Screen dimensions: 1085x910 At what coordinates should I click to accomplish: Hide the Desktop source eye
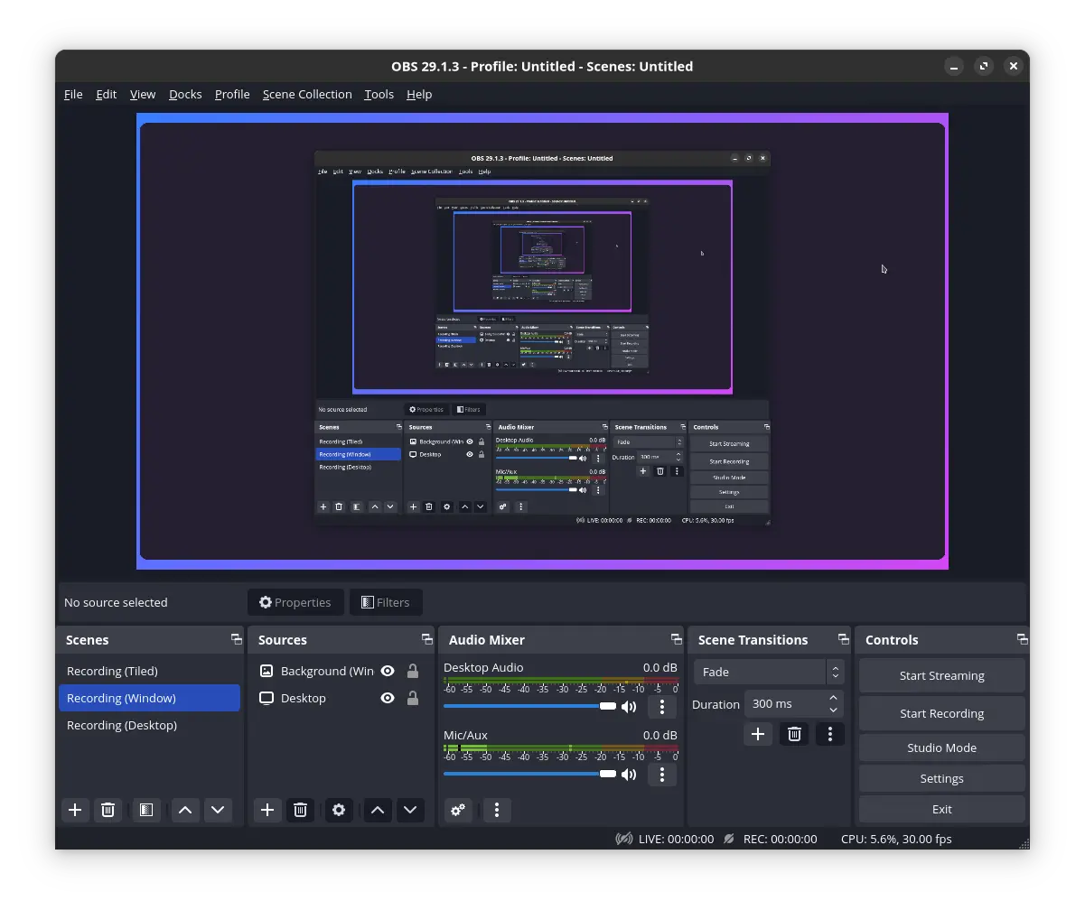pyautogui.click(x=388, y=698)
